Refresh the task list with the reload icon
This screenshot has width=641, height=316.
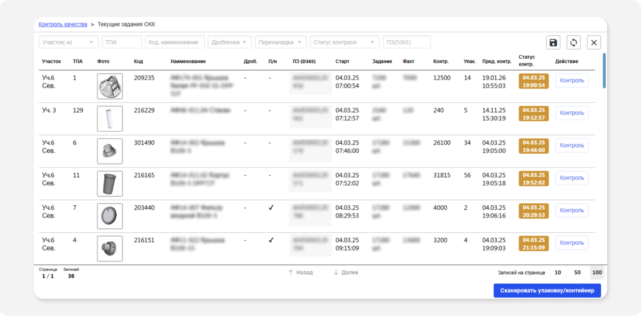(573, 42)
